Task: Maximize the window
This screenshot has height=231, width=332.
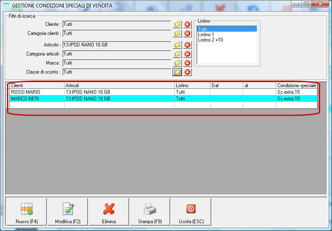Action: (x=307, y=4)
